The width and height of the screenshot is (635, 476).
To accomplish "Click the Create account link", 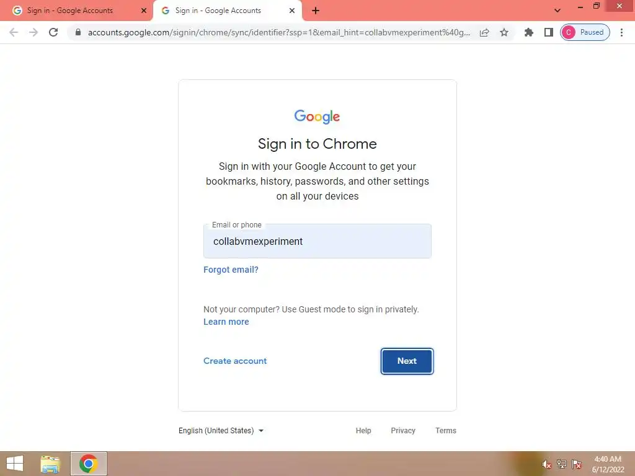I will 235,361.
